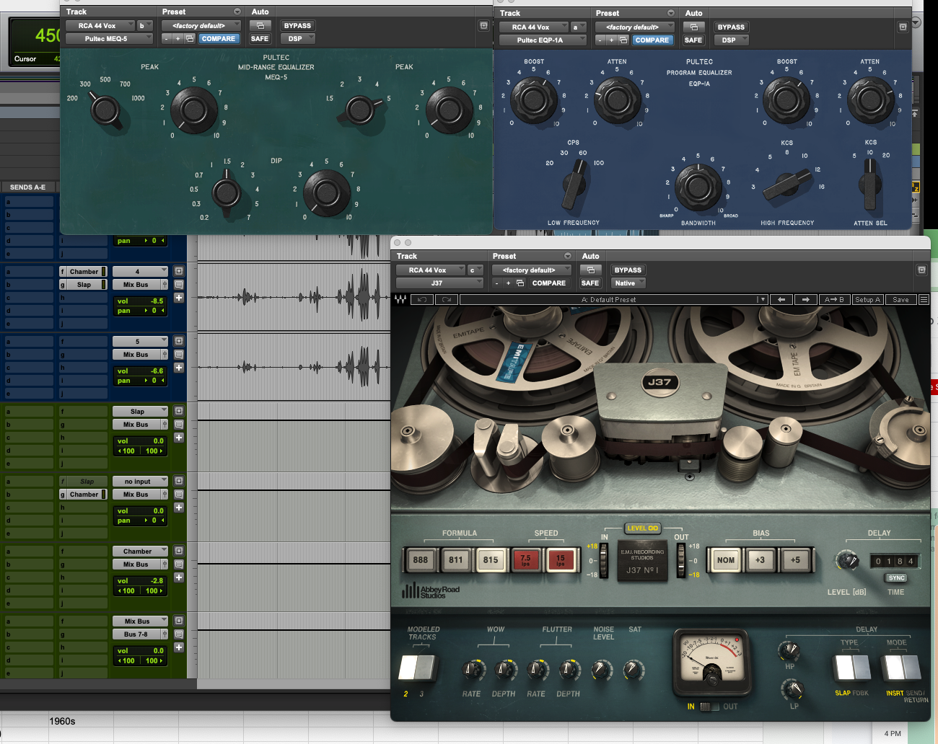
Task: Click BYPASS in Pultec EQP-1A window
Action: tap(731, 27)
